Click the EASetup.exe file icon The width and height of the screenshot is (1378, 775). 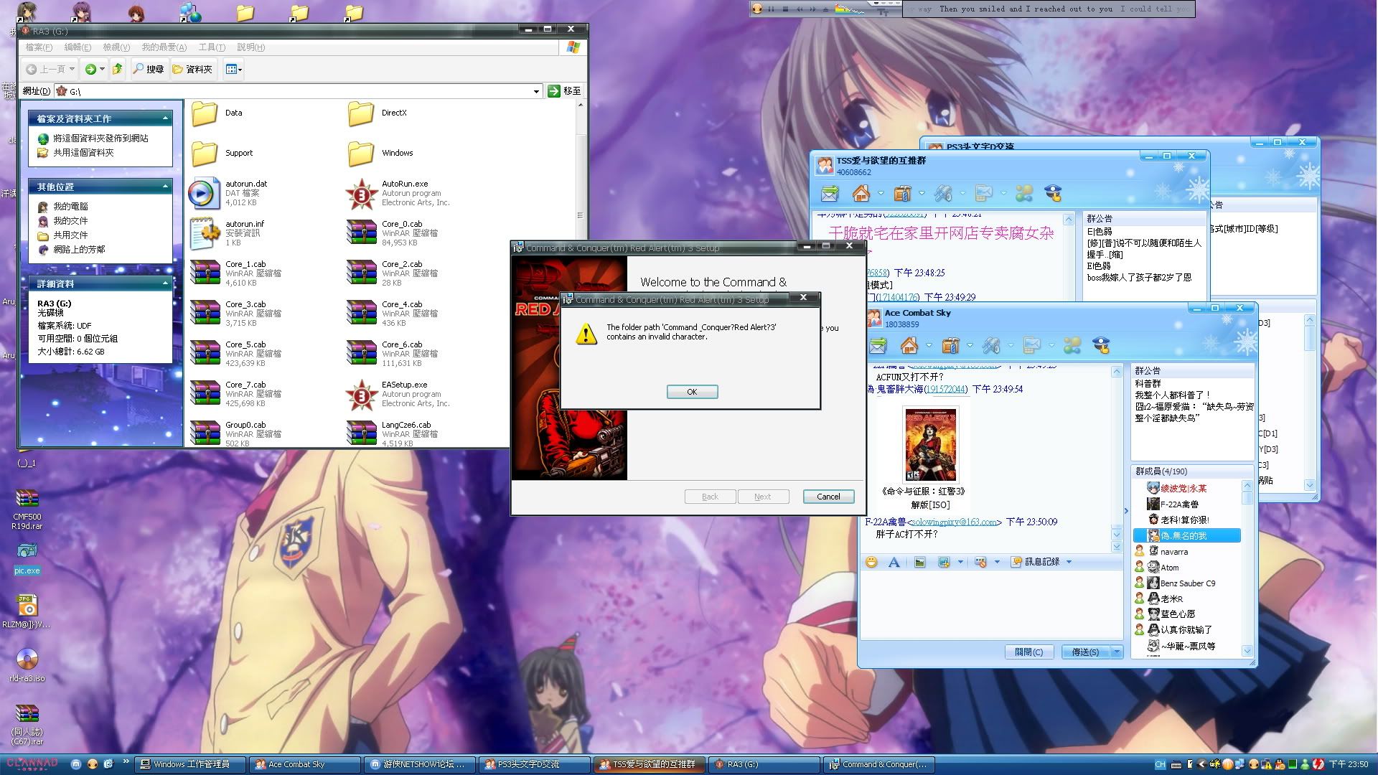point(362,394)
